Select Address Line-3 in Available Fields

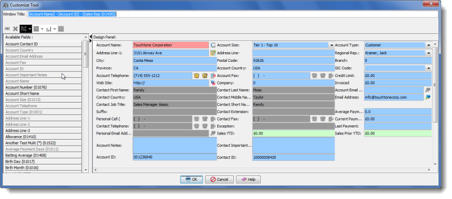(x=43, y=131)
